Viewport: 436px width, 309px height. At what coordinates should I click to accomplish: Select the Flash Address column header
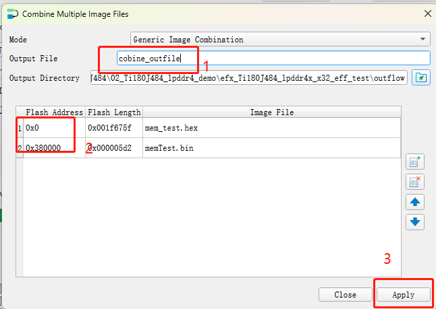[54, 112]
